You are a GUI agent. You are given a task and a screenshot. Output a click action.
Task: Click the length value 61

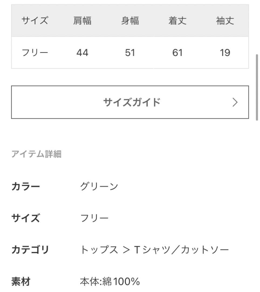(x=177, y=53)
